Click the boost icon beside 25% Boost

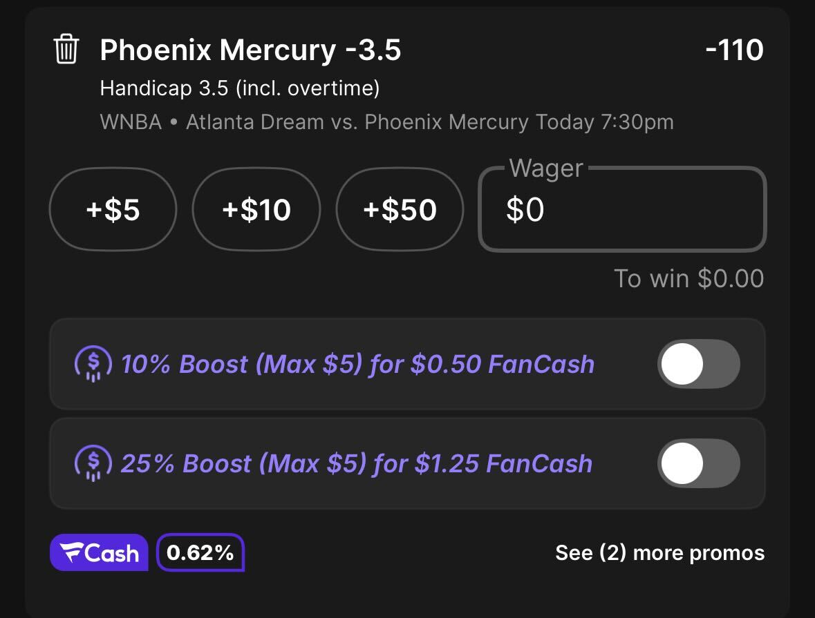pyautogui.click(x=93, y=463)
